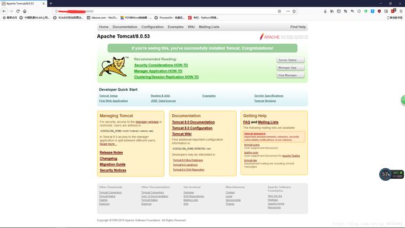
Task: Click the browser forward arrow
Action: 11,11
